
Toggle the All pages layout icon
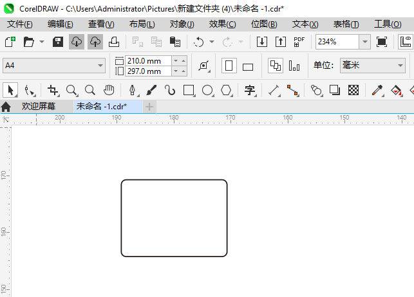point(276,66)
